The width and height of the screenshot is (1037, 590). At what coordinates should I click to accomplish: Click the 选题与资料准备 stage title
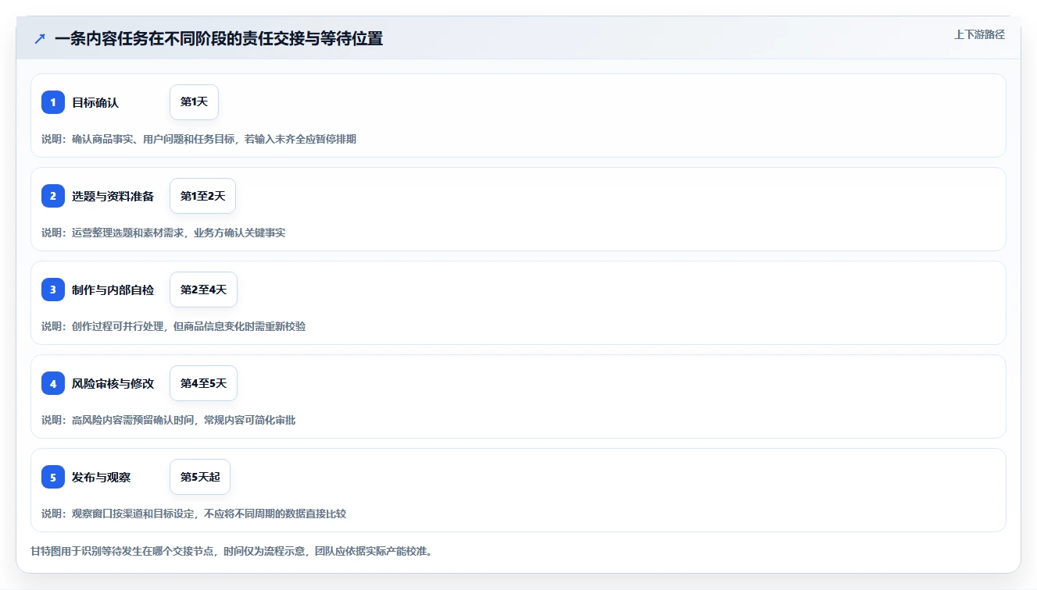coord(113,196)
